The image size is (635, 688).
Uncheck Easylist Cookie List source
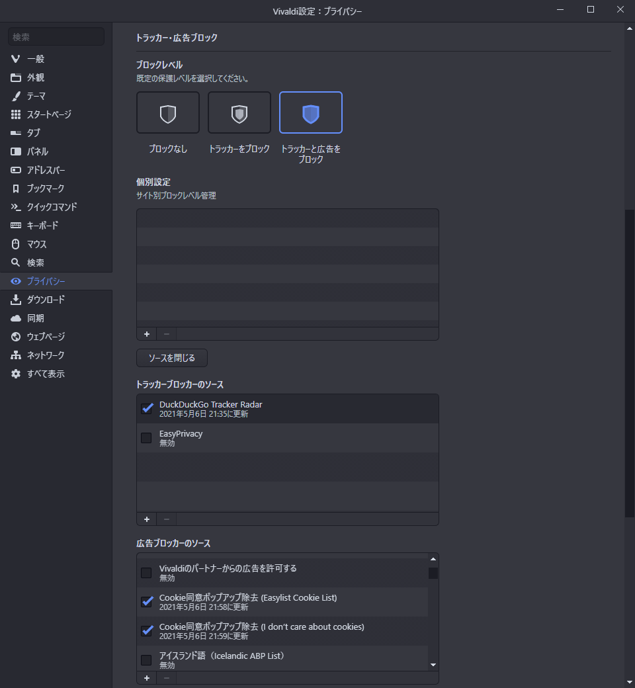(147, 601)
